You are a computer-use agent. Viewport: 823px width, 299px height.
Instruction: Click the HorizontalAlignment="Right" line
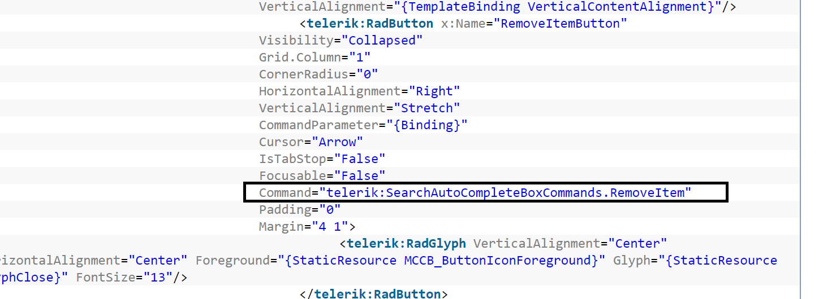(x=359, y=91)
